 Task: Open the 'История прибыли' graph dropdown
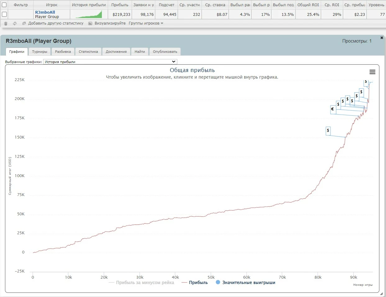[110, 62]
